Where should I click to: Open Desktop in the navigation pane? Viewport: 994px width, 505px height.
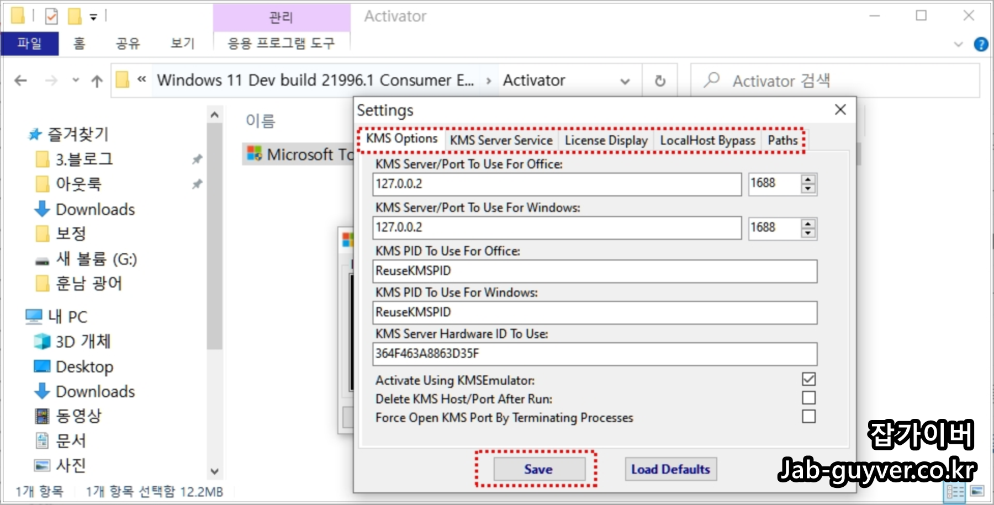point(84,366)
